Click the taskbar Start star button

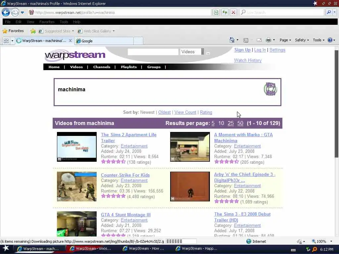(x=6, y=248)
